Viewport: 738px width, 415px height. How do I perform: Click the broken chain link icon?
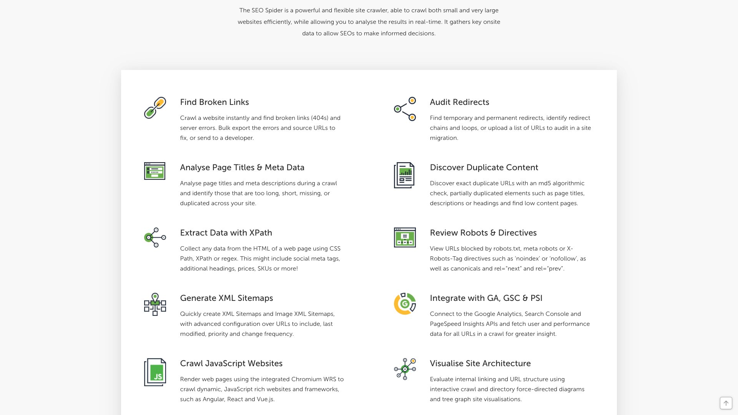[155, 108]
